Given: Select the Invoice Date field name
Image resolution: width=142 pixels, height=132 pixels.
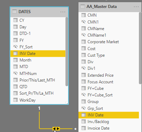Looking at the screenshot, I should (x=98, y=128).
